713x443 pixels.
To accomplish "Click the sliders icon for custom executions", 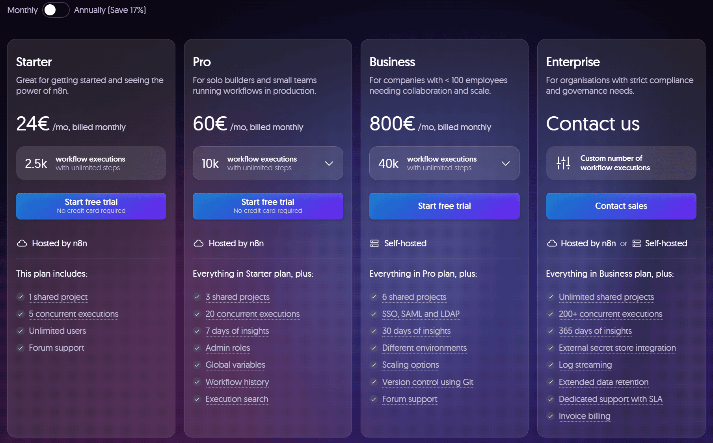I will click(x=563, y=163).
